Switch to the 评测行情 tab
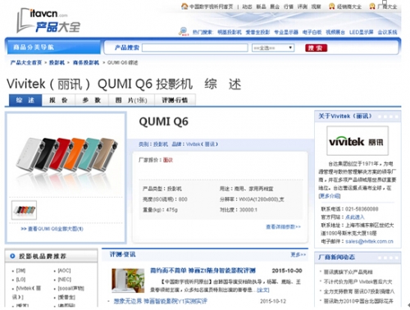 click(175, 100)
